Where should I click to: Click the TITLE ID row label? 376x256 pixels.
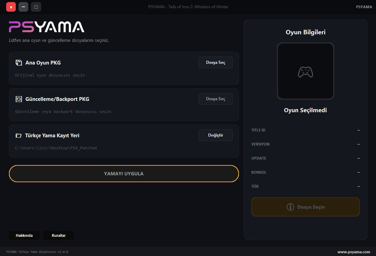coord(258,130)
